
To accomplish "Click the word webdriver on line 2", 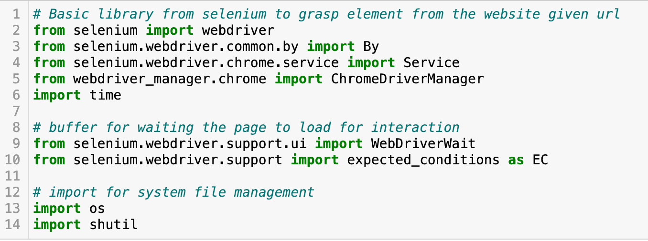I will [x=238, y=30].
